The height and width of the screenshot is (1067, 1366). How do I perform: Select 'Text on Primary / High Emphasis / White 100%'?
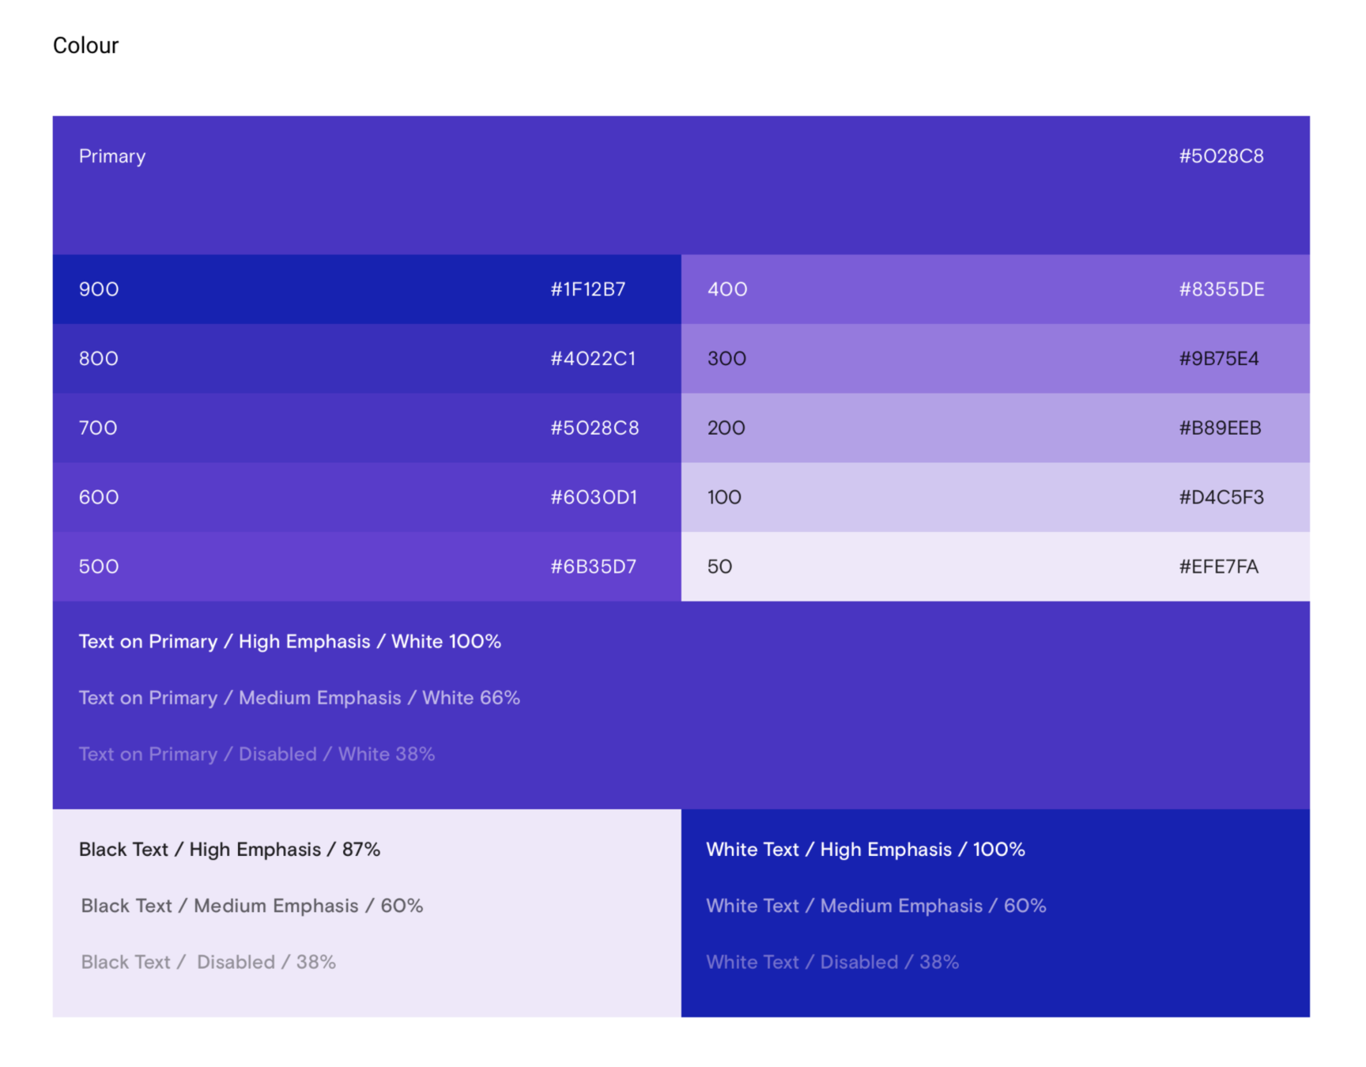(290, 642)
